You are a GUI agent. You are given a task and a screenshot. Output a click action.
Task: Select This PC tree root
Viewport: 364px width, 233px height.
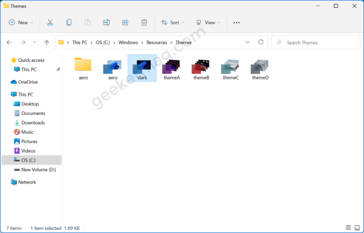click(22, 95)
